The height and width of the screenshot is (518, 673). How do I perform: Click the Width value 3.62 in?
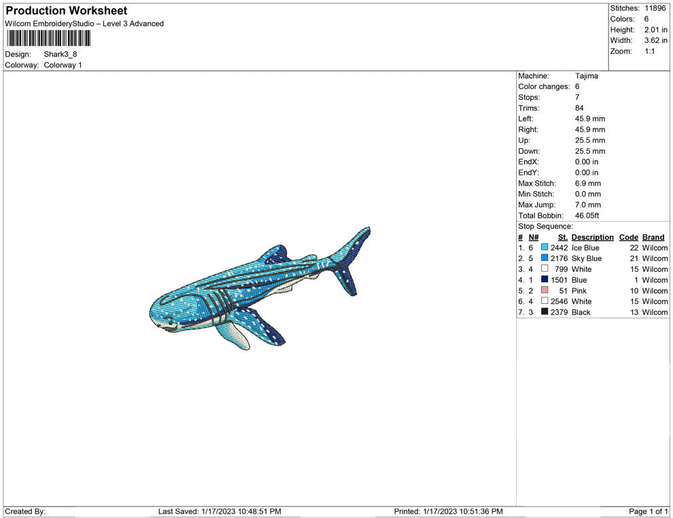tap(655, 40)
